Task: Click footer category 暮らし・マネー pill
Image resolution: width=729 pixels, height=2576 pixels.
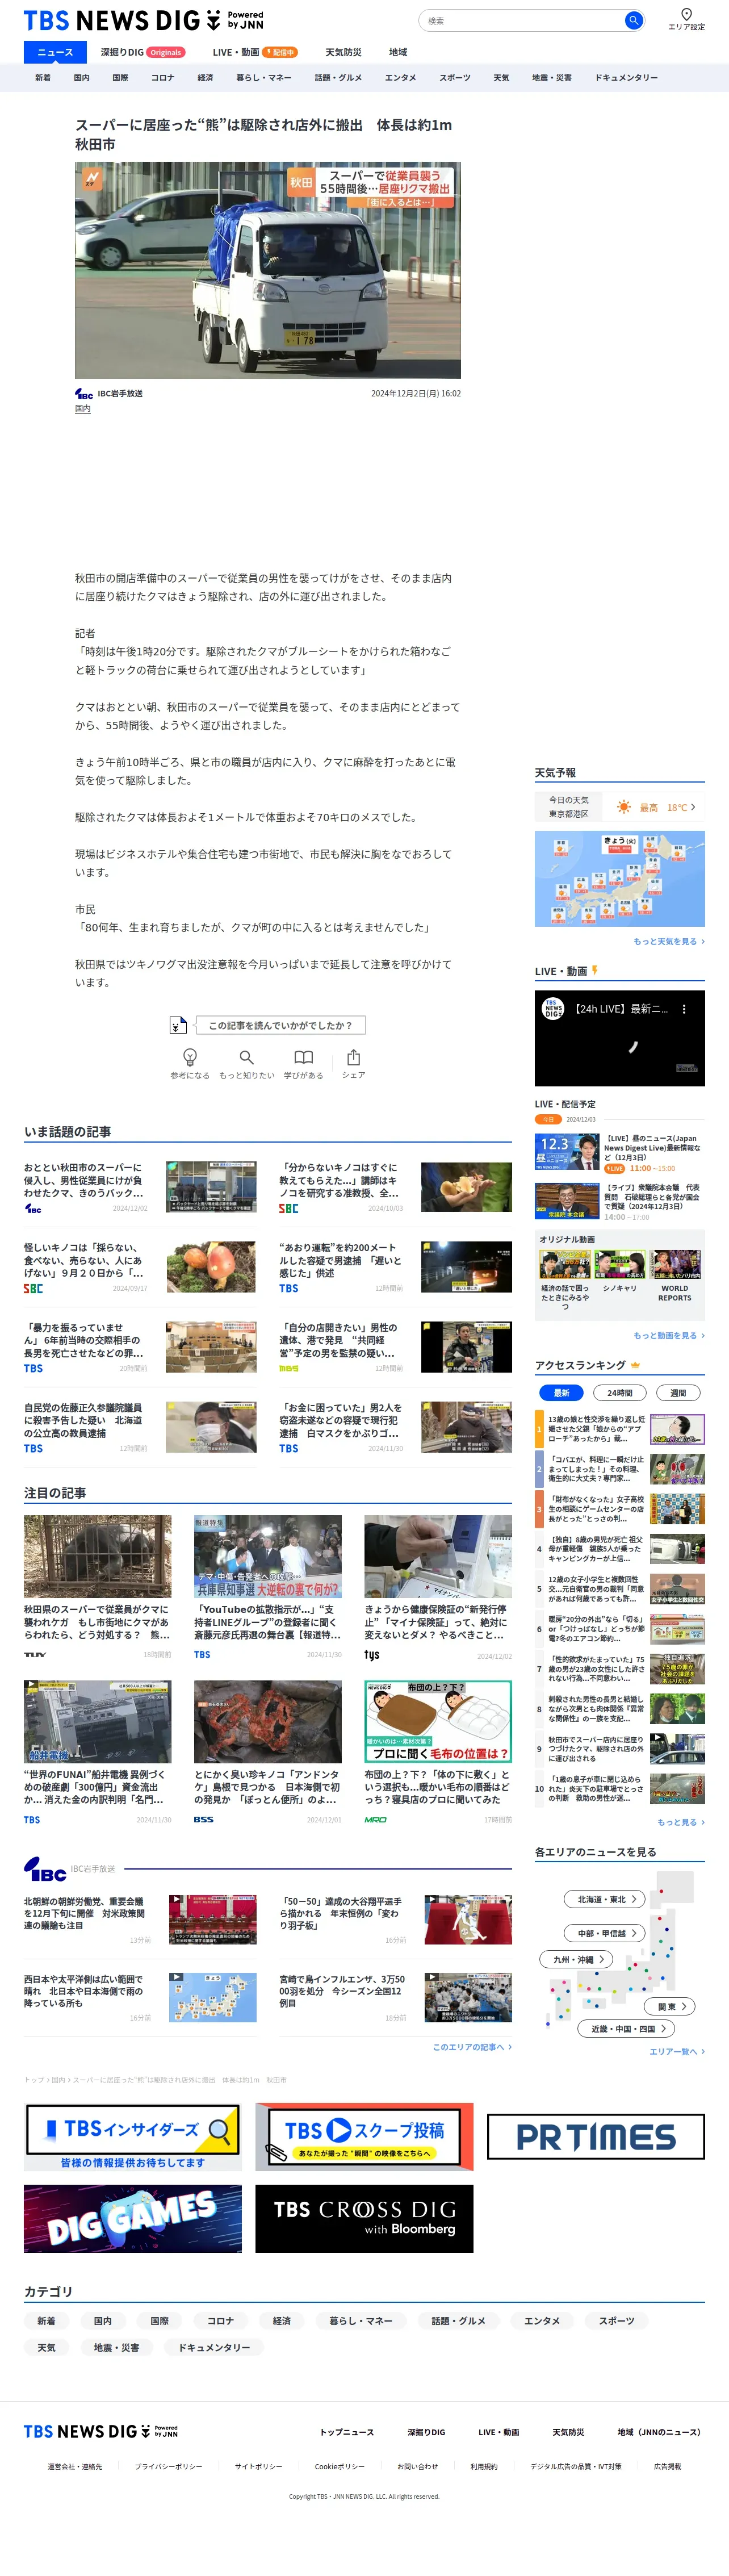Action: [361, 2320]
